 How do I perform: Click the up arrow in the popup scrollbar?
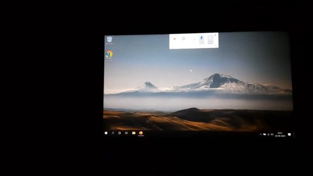pyautogui.click(x=215, y=35)
